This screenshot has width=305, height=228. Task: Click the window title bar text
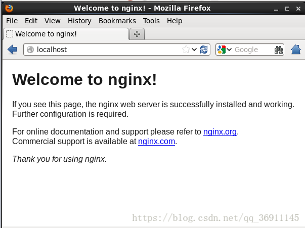tap(142, 8)
